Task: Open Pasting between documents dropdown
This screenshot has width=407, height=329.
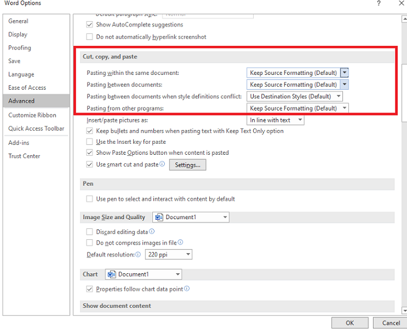Action: 297,85
